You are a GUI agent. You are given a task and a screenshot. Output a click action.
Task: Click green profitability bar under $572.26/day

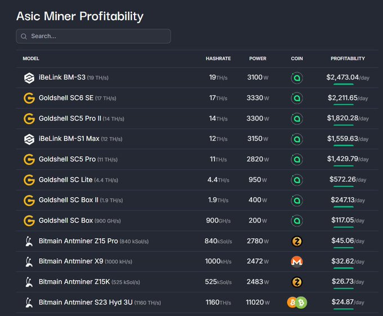coord(343,186)
